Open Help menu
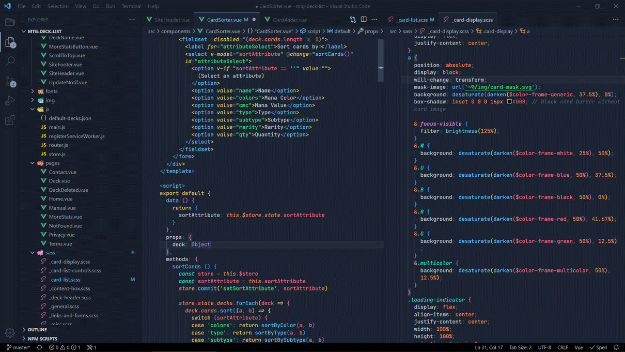Image resolution: width=625 pixels, height=352 pixels. [x=153, y=6]
